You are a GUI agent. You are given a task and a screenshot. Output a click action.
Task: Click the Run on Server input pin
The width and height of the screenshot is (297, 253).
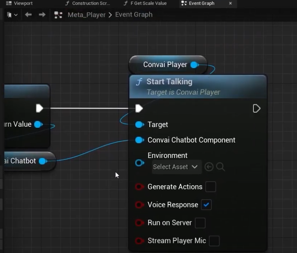pyautogui.click(x=139, y=222)
